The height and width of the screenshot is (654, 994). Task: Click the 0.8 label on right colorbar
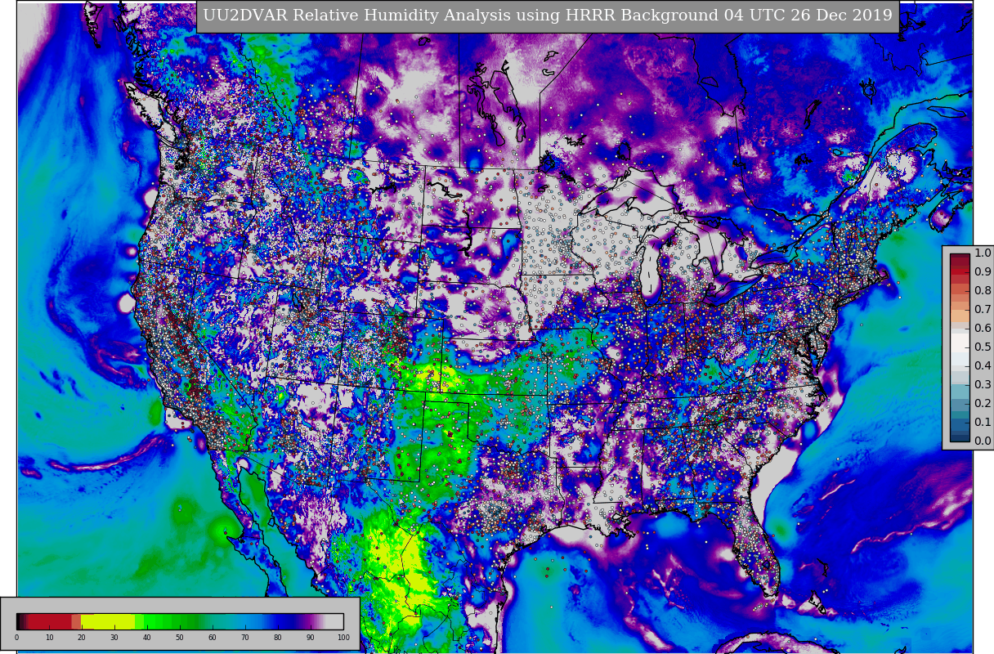point(983,291)
